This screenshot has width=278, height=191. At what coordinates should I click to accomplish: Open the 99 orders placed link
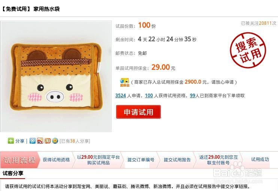(193, 95)
